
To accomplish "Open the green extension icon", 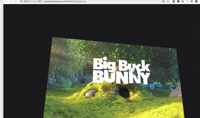I will coord(196,2).
